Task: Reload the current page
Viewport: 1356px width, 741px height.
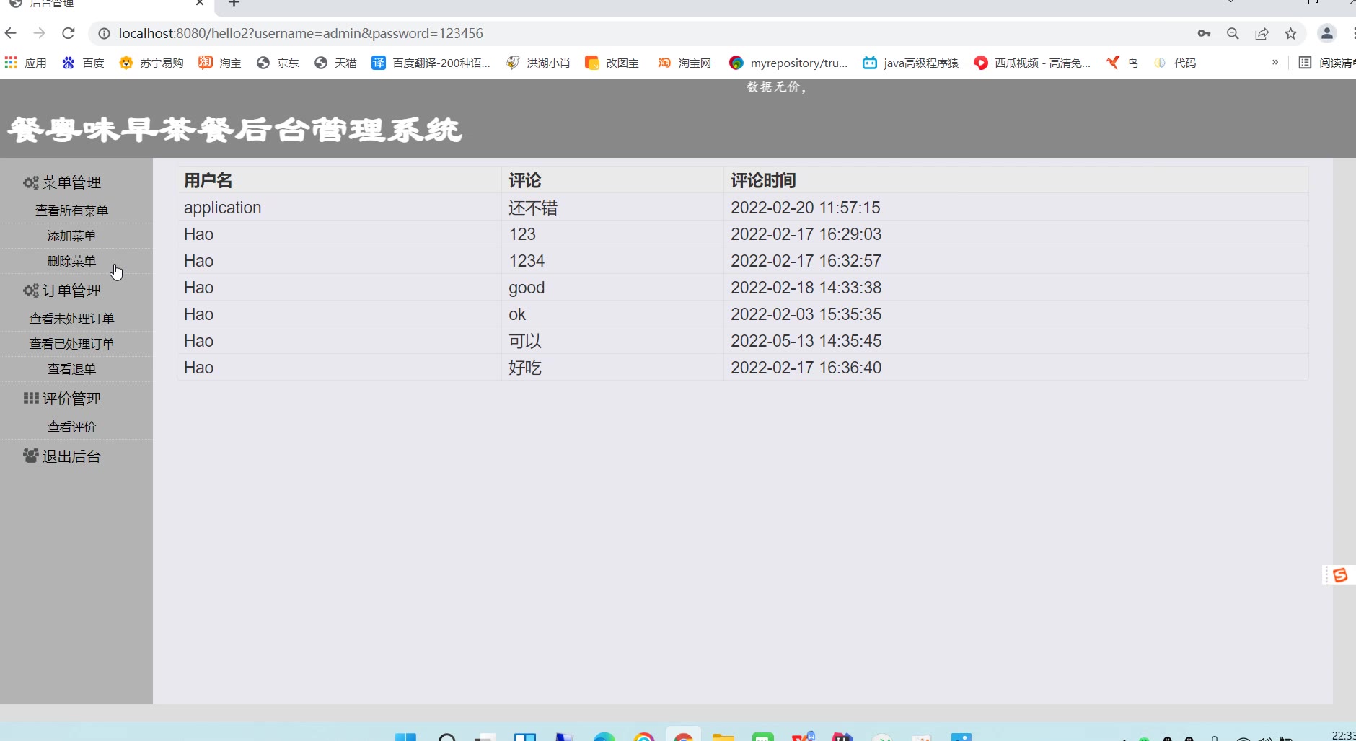Action: pos(69,33)
